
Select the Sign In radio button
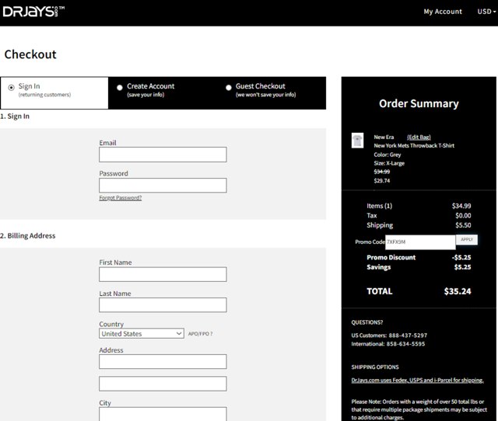[12, 88]
